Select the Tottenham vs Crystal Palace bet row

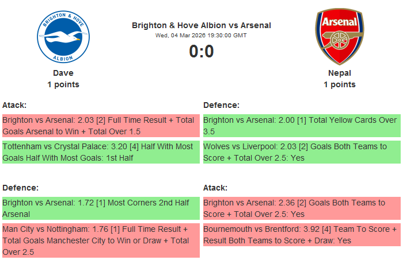point(101,152)
